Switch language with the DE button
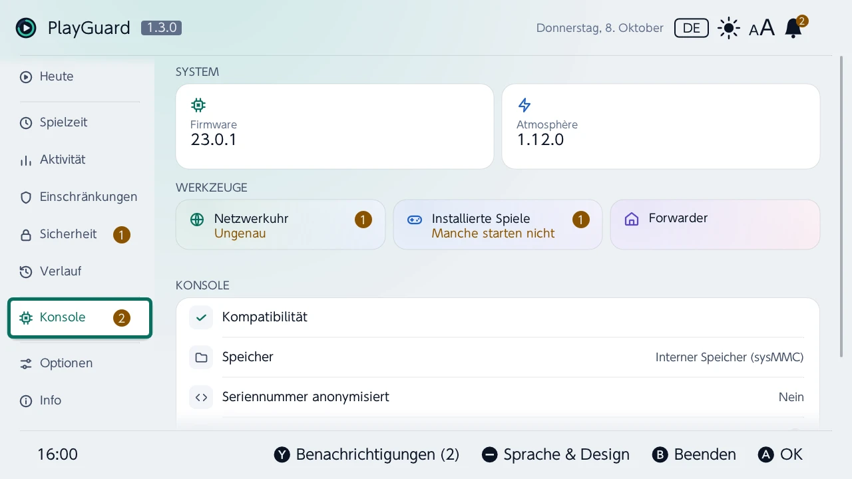This screenshot has height=479, width=852. 692,28
